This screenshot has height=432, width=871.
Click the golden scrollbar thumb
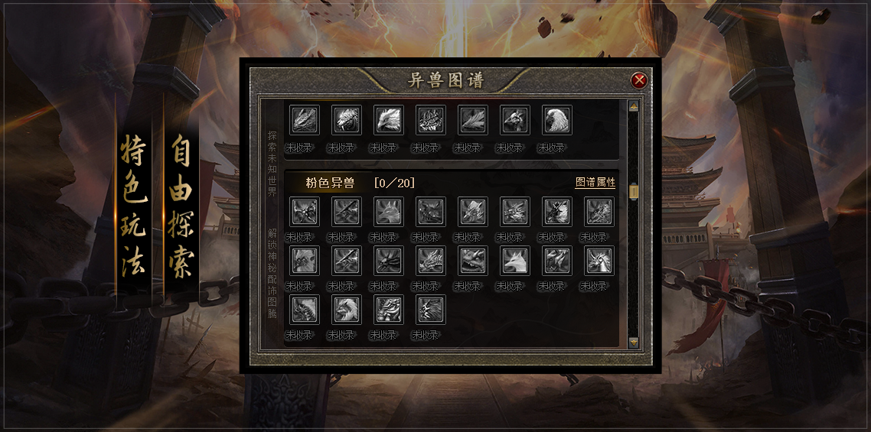click(x=633, y=192)
